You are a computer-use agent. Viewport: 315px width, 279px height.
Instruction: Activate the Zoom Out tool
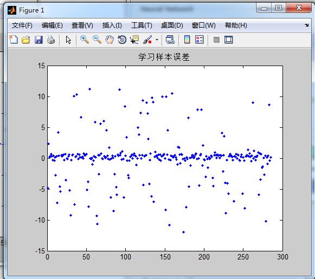click(x=97, y=40)
